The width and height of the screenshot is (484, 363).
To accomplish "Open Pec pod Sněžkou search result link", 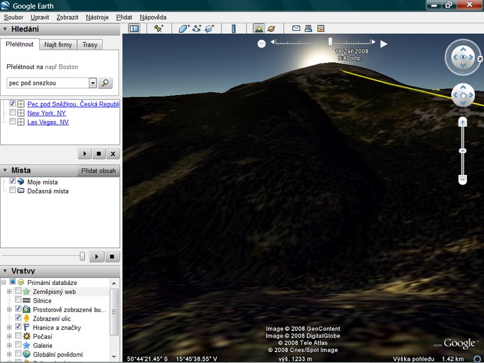I will (x=73, y=104).
